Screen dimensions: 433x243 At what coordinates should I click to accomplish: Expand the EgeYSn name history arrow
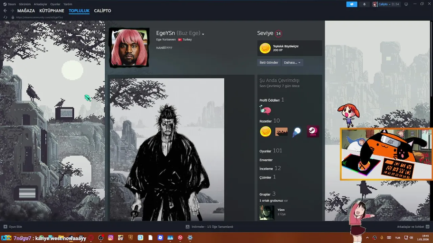(x=203, y=34)
